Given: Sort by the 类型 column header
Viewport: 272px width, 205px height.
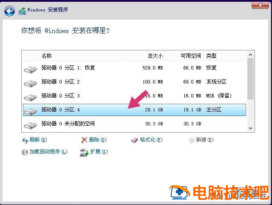Looking at the screenshot, I should click(225, 56).
